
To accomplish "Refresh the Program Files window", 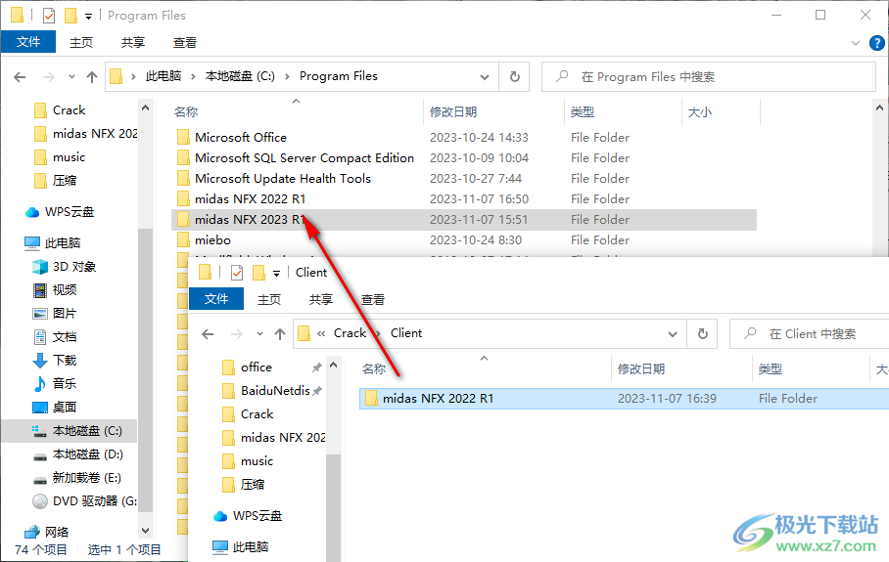I will pos(514,76).
